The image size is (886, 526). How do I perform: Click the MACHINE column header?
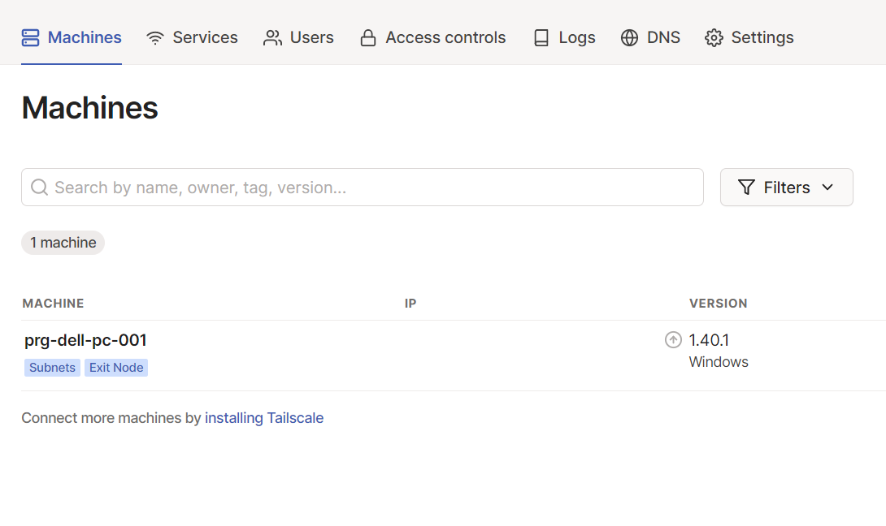53,304
